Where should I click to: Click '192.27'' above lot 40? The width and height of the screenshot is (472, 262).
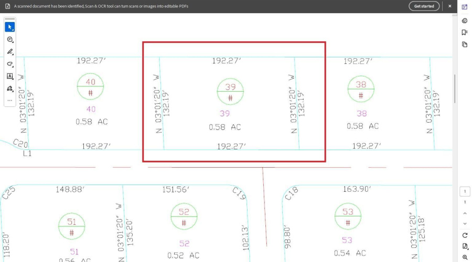(x=91, y=60)
